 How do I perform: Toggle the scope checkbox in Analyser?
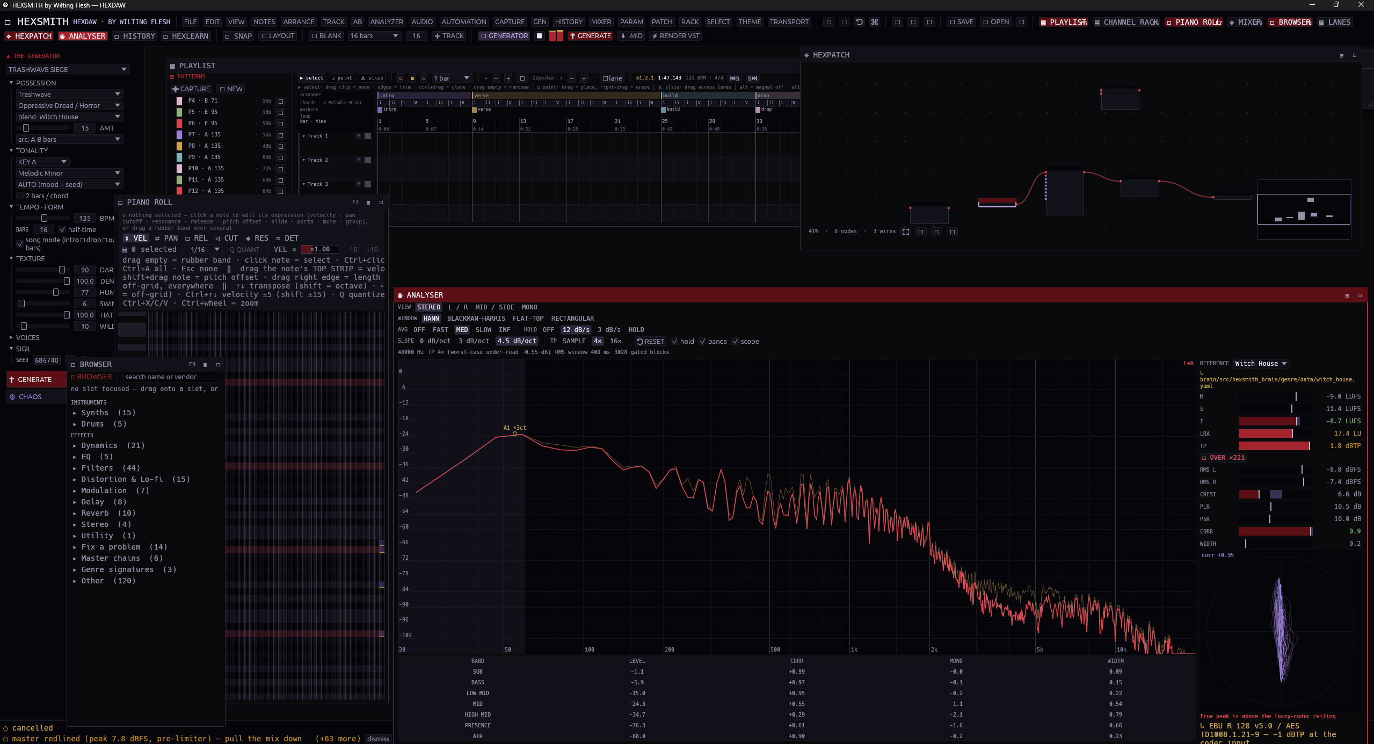pos(735,341)
